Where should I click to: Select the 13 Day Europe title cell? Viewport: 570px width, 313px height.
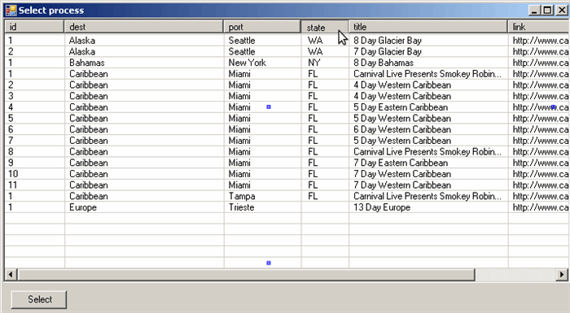[428, 207]
